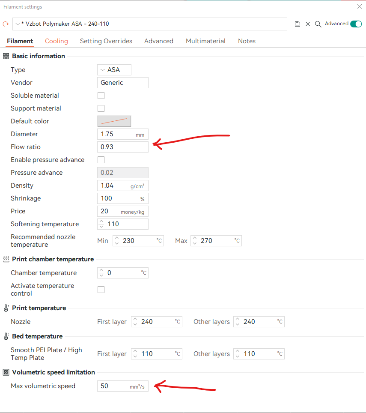Open the settings search magnifier icon
366x413 pixels.
tap(318, 24)
